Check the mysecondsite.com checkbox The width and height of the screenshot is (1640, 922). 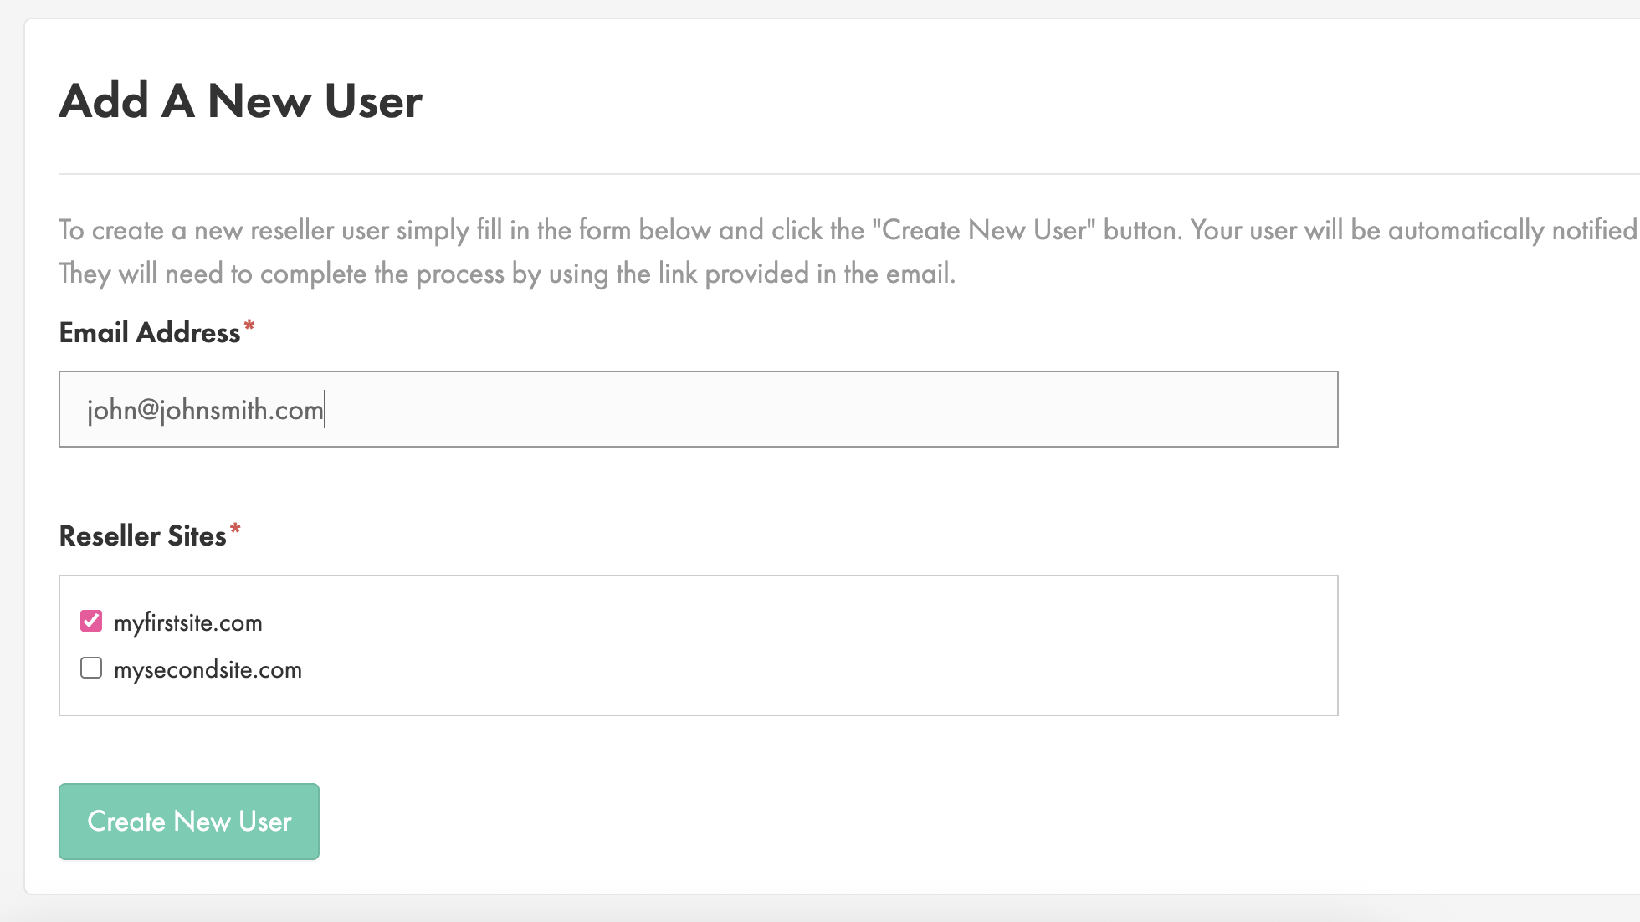pyautogui.click(x=91, y=668)
